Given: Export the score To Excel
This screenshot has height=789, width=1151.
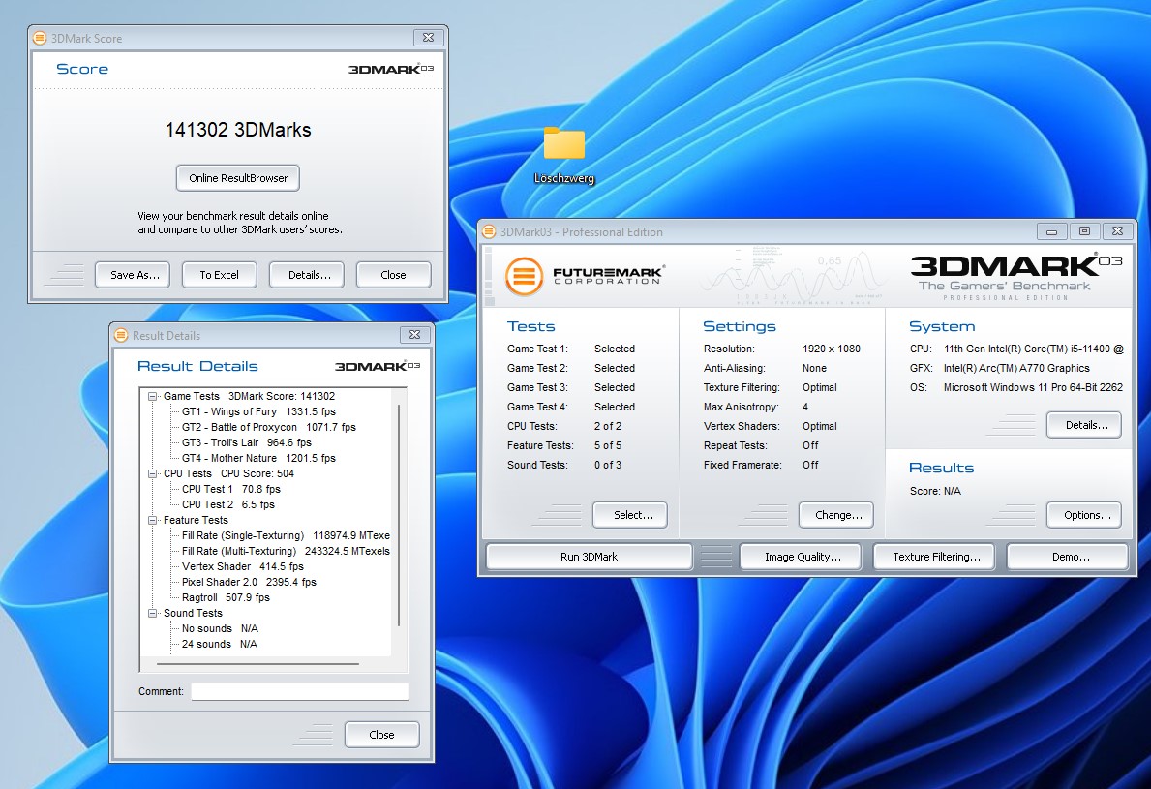Looking at the screenshot, I should pyautogui.click(x=220, y=275).
